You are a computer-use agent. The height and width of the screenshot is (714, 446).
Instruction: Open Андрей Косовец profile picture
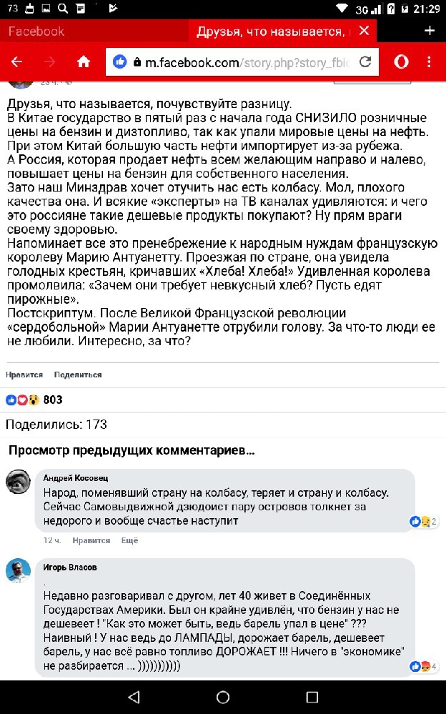(x=18, y=482)
